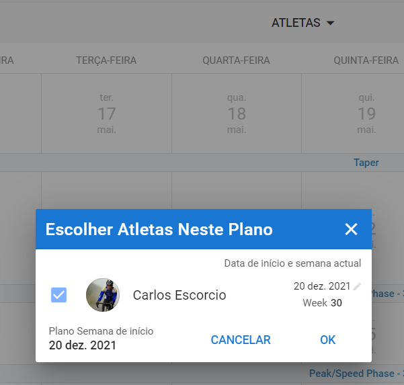Click the CANCELAR button

[x=241, y=340]
